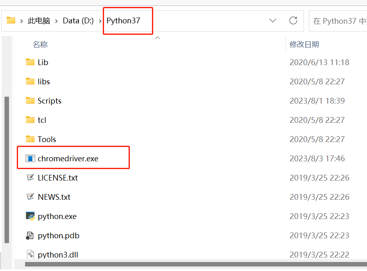Select the libs folder name
The height and width of the screenshot is (271, 367).
(x=44, y=81)
